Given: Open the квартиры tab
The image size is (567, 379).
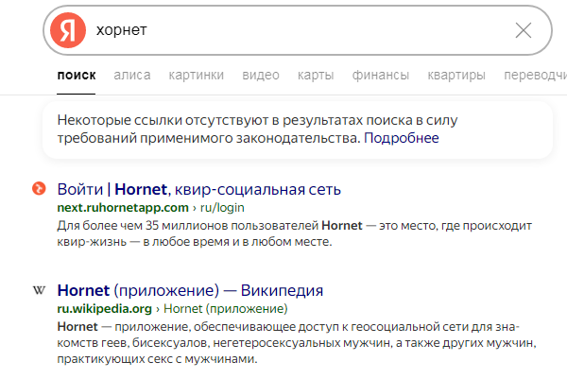Looking at the screenshot, I should pos(456,76).
